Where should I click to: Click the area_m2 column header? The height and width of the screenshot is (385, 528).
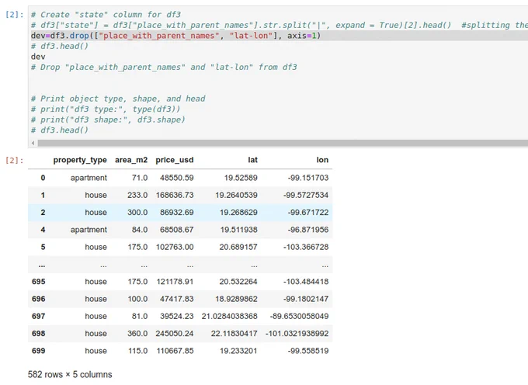point(131,160)
